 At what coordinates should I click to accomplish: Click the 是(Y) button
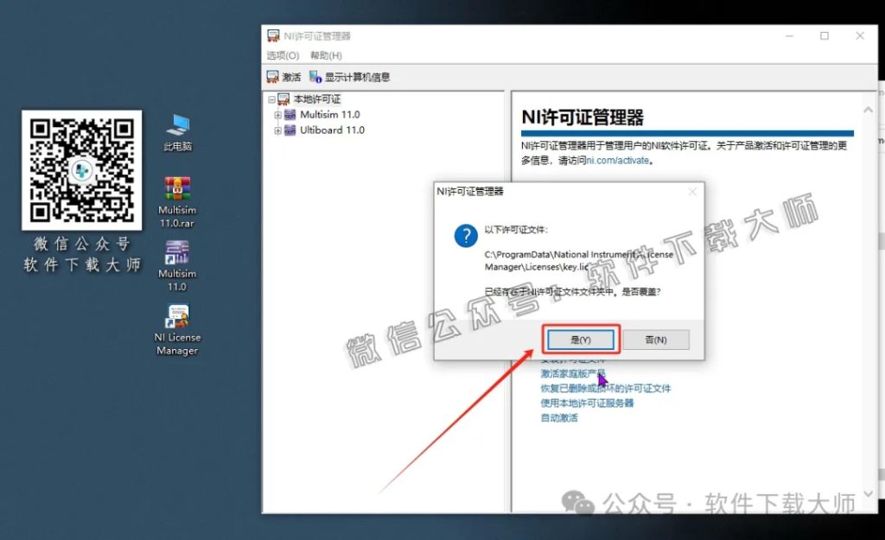click(x=582, y=339)
